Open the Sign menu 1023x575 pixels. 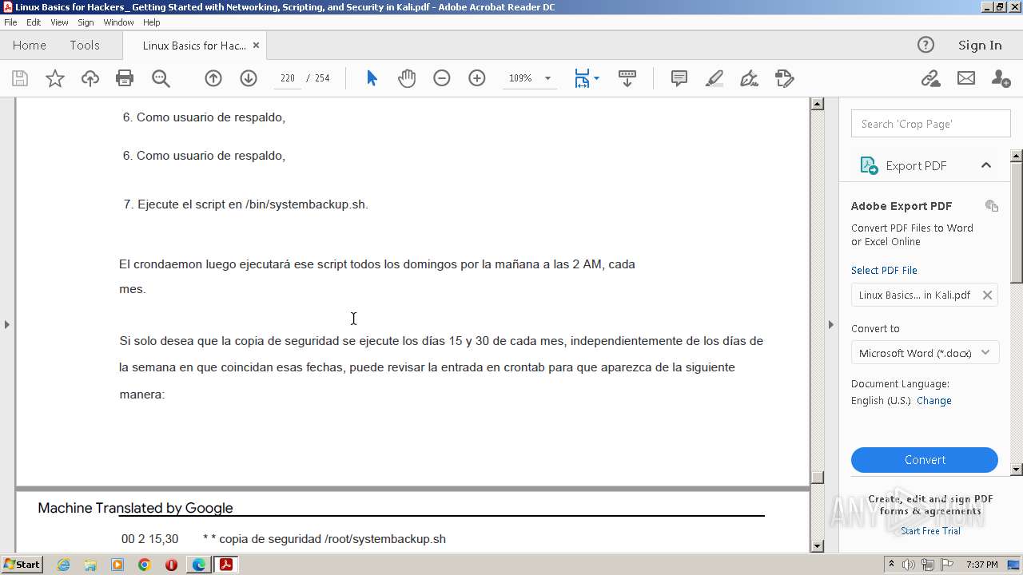point(86,22)
